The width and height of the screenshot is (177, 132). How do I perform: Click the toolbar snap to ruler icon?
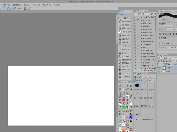pyautogui.click(x=8, y=9)
